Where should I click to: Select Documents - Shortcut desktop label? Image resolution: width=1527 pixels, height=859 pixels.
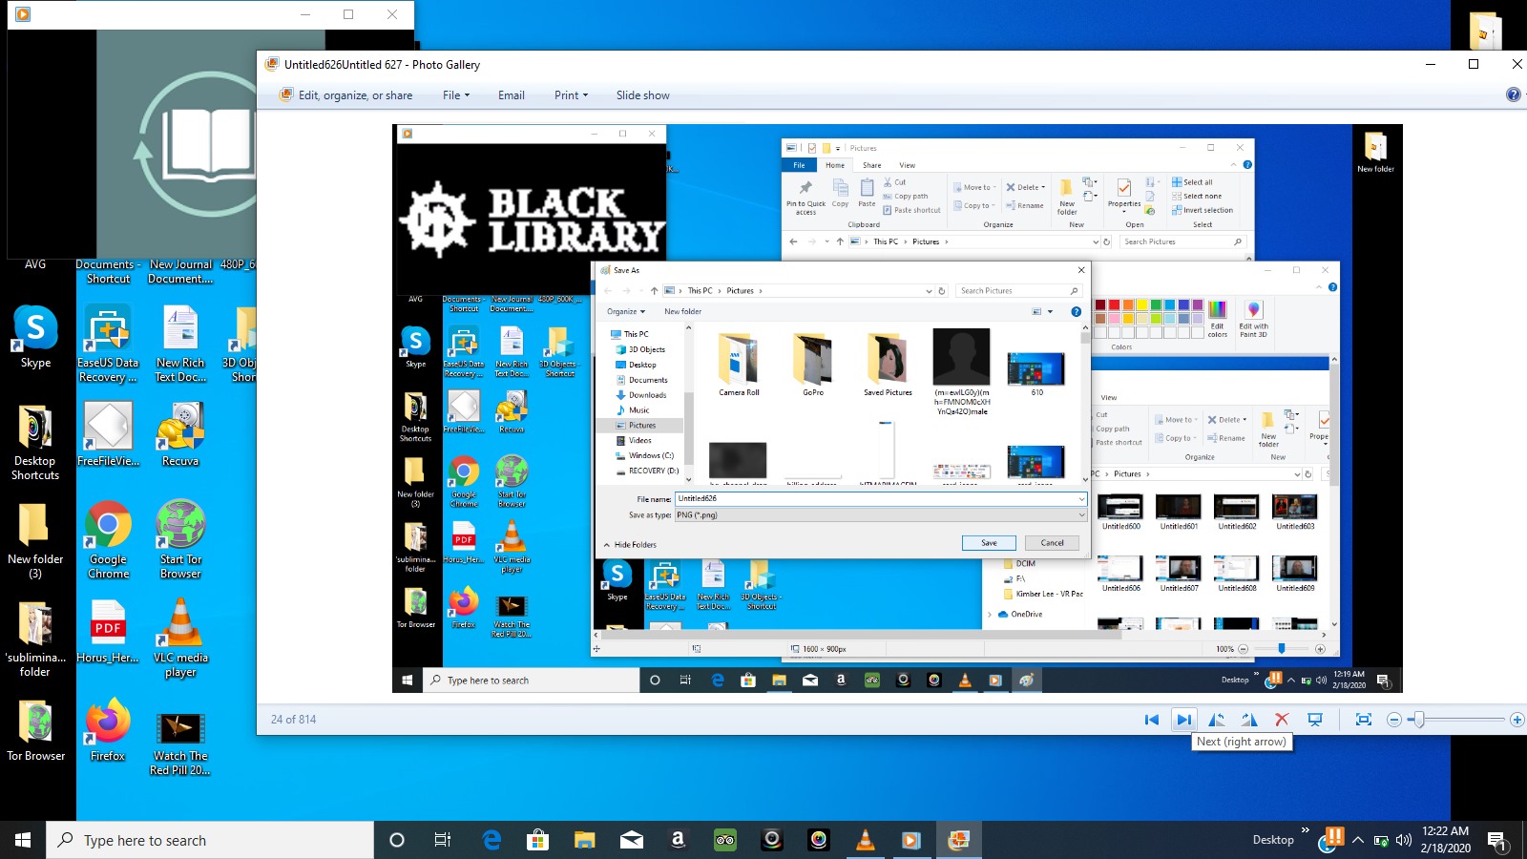[x=108, y=272]
